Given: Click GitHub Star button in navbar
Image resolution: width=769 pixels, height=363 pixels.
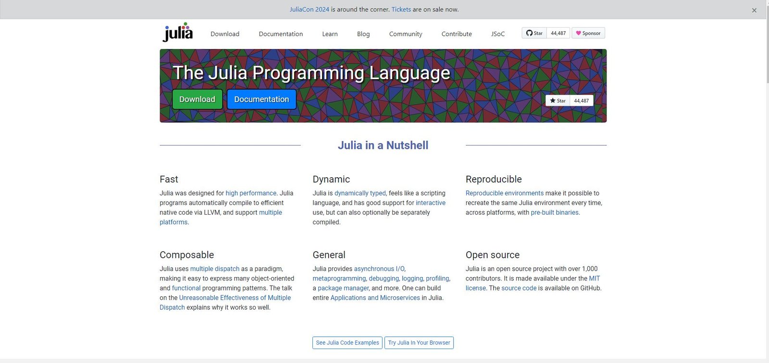Looking at the screenshot, I should pyautogui.click(x=534, y=33).
